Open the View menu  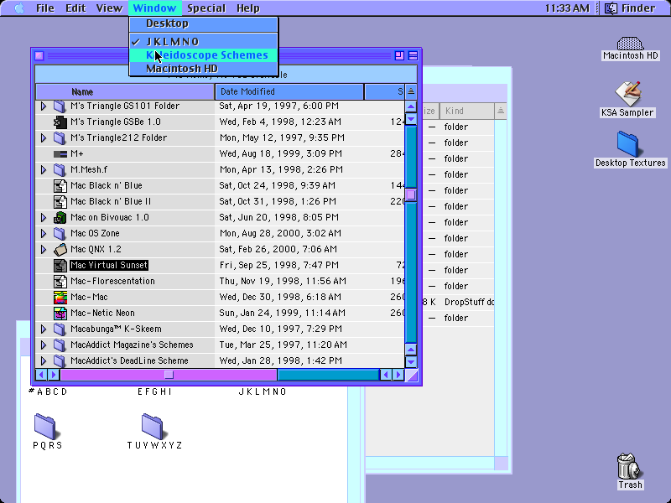coord(109,8)
